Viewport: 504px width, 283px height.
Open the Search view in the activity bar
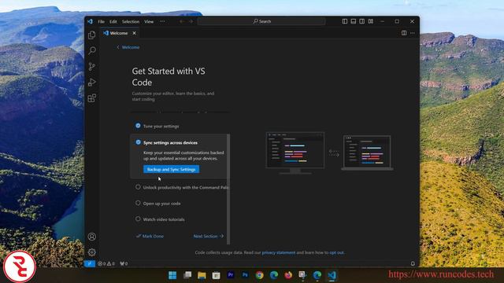pyautogui.click(x=92, y=50)
